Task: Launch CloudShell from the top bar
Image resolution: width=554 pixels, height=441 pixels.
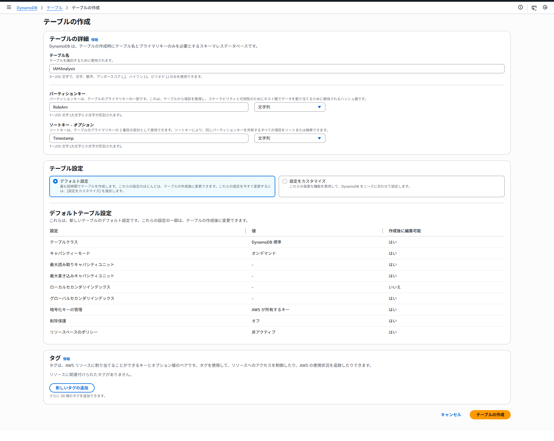Action: (534, 7)
